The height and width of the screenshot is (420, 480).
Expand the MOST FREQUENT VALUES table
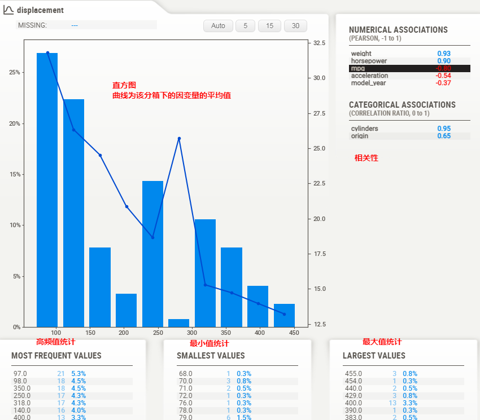56,356
